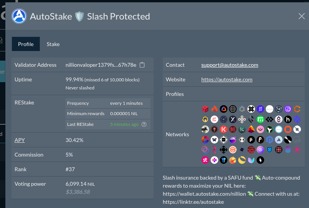The height and width of the screenshot is (208, 309).
Task: Select the red cube network icon
Action: coord(205,109)
